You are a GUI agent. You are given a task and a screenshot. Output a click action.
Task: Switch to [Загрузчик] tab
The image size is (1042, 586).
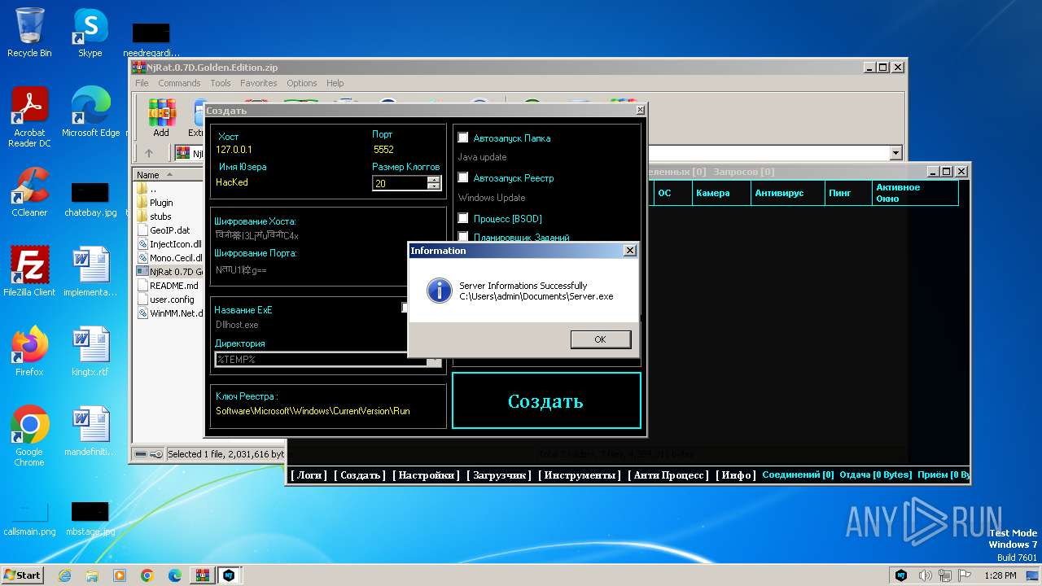[499, 475]
